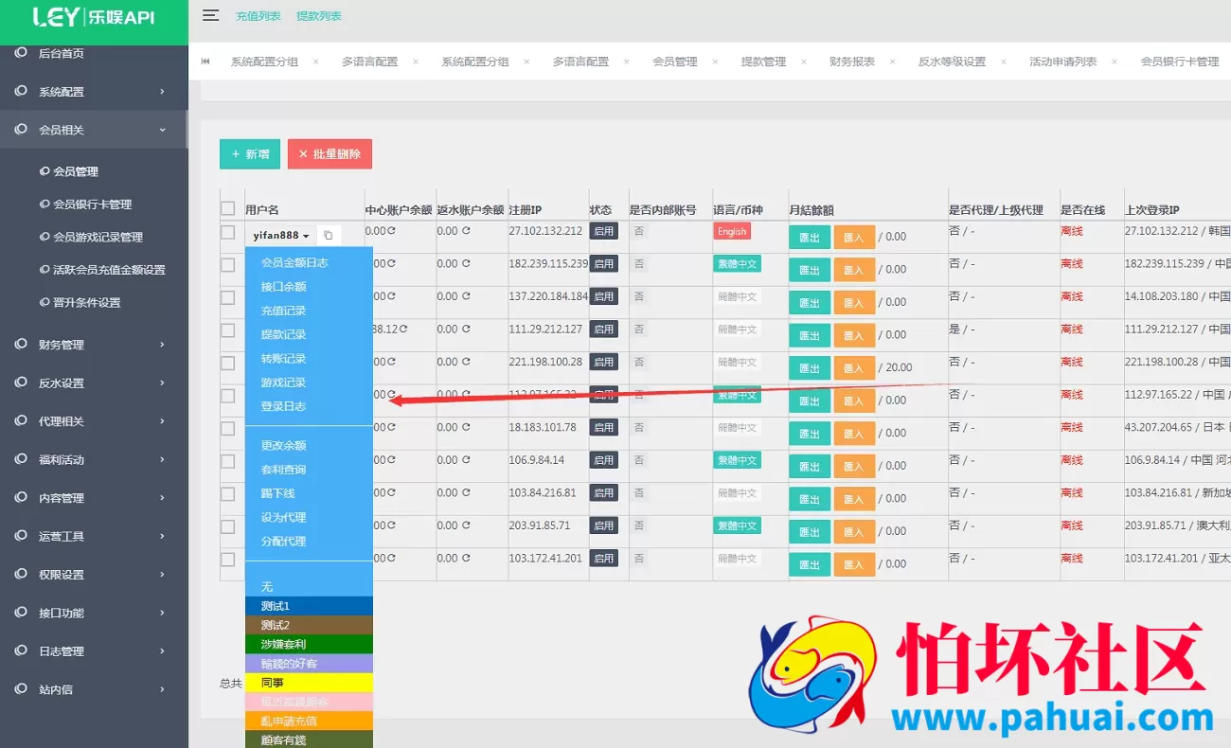
Task: Refresh center balance showing 88.12
Action: [x=403, y=329]
